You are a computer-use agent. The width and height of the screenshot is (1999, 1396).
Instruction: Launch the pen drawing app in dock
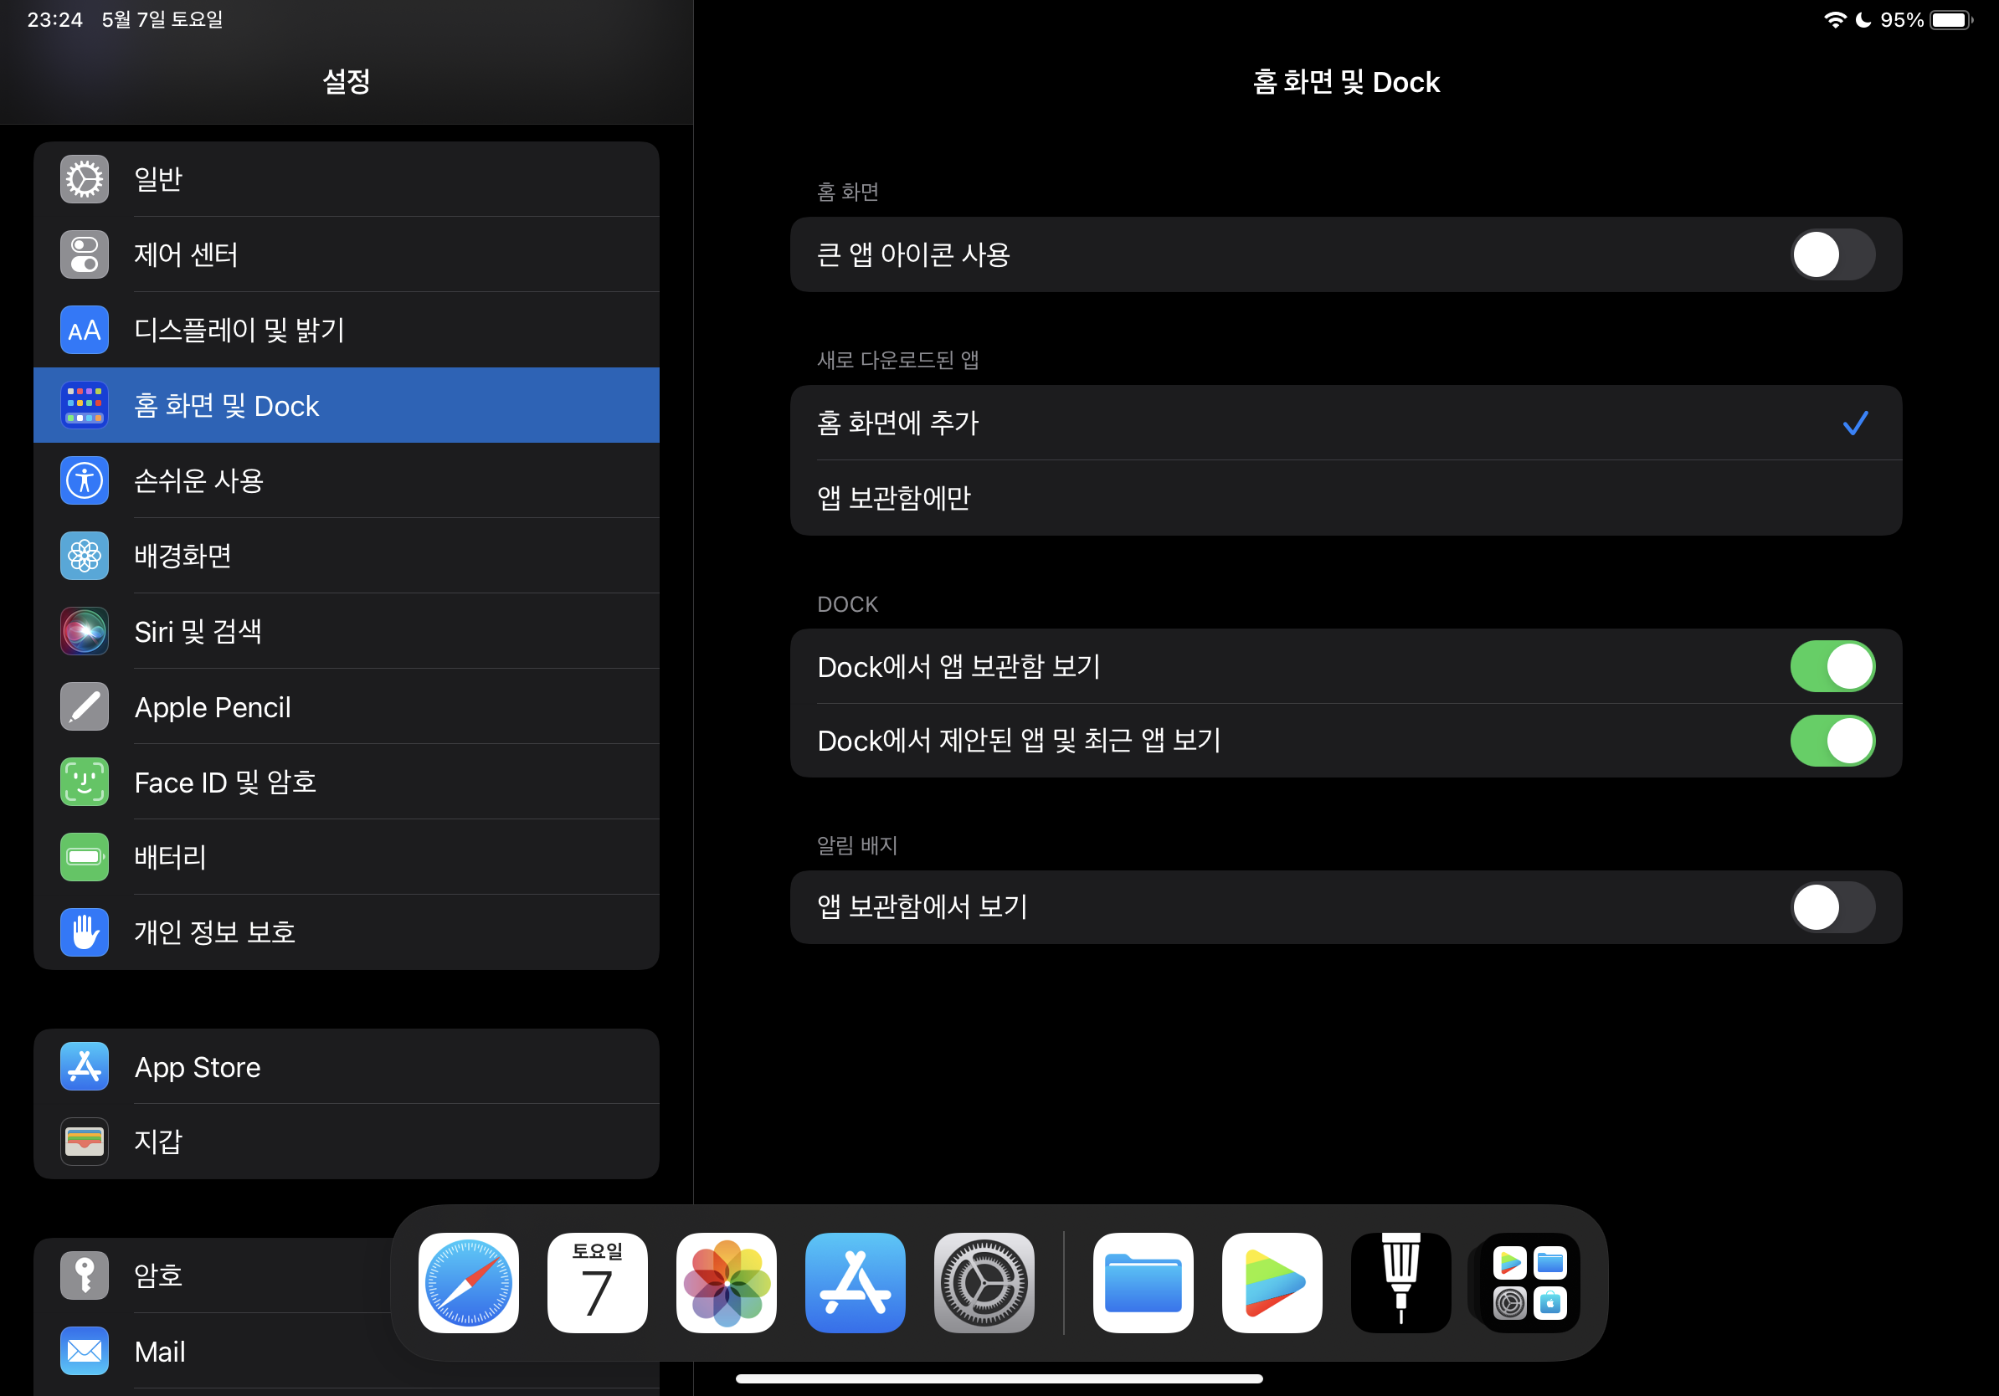pyautogui.click(x=1400, y=1282)
